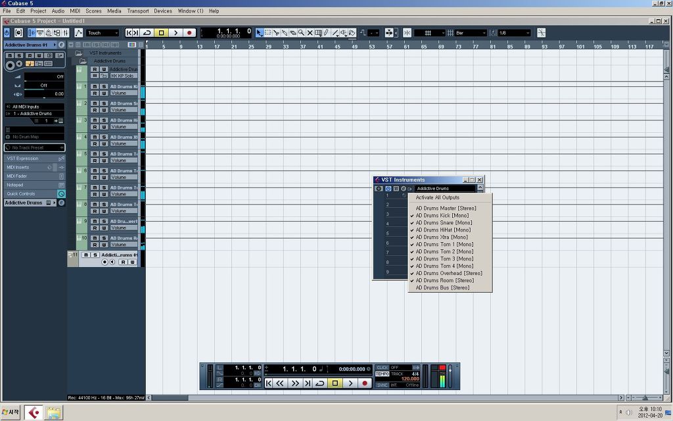Click the Cubase icon in Windows taskbar

(x=34, y=413)
